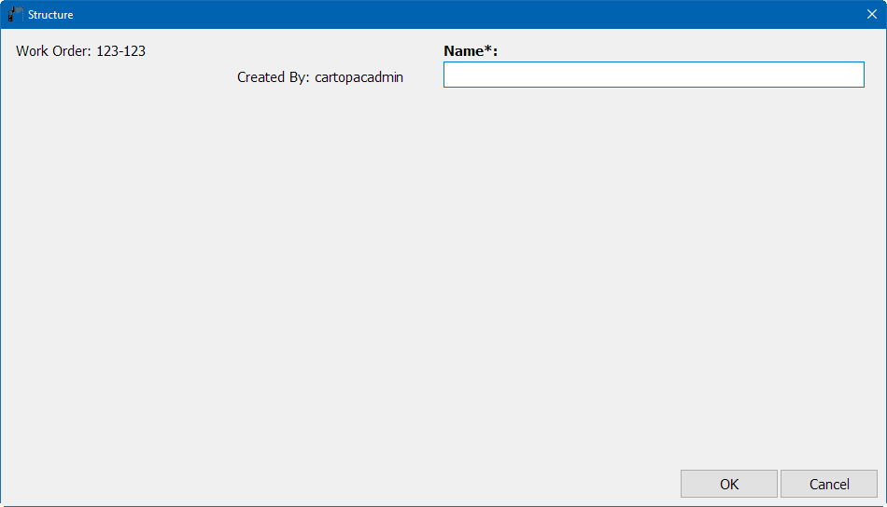The height and width of the screenshot is (507, 887).
Task: Click the Structure app icon in title bar
Action: coord(16,15)
